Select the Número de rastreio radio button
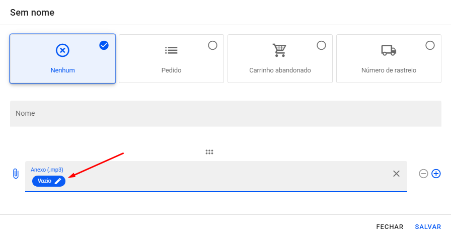Screen dimensions: 451x238 coord(430,45)
